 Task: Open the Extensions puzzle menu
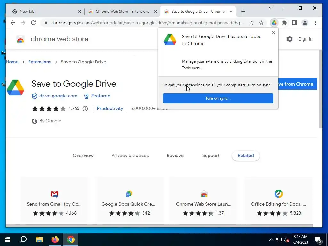284,23
